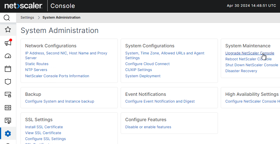The image size is (280, 144).
Task: Open the calendar icon in sidebar
Action: tap(8, 69)
